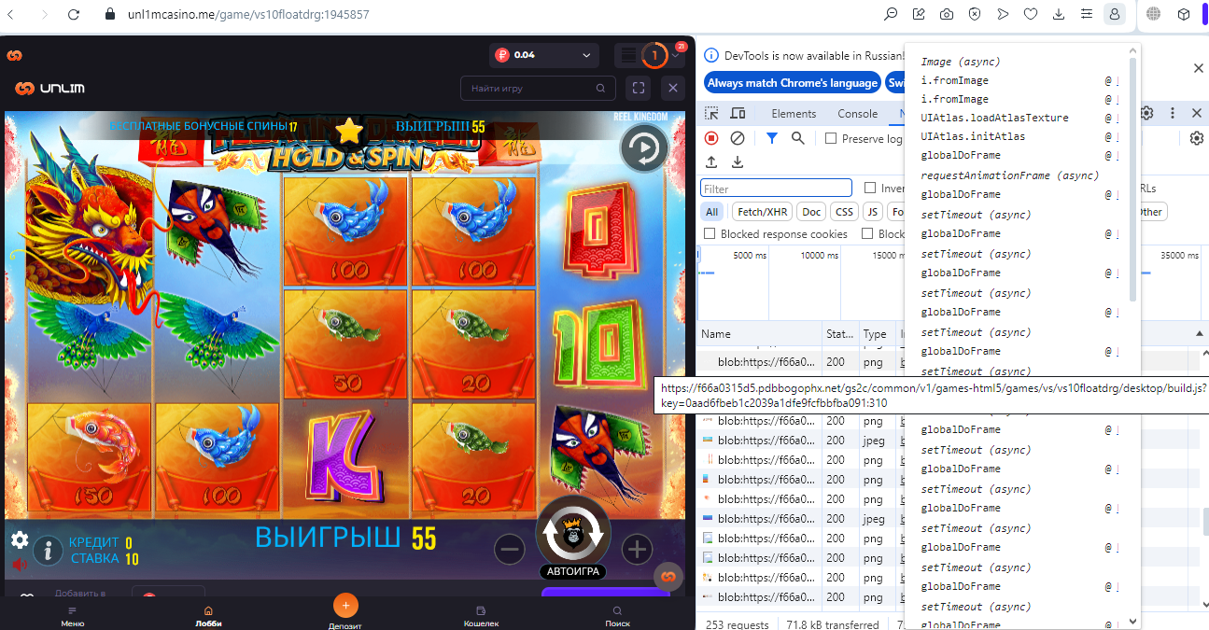Clear the network log
Image resolution: width=1209 pixels, height=630 pixels.
point(738,138)
